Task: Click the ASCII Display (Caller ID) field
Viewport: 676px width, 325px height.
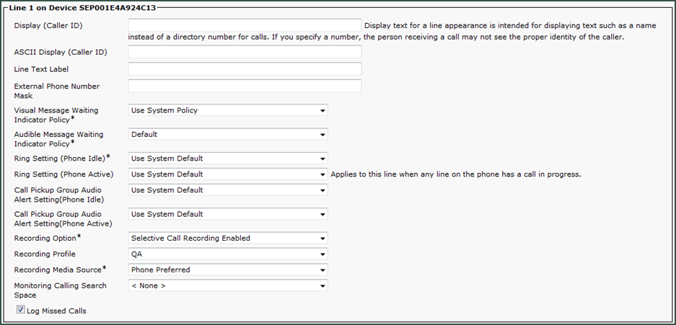Action: (x=245, y=52)
